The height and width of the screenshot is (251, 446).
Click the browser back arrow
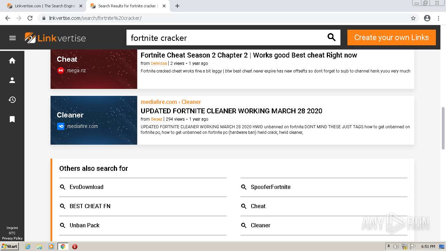click(x=8, y=18)
